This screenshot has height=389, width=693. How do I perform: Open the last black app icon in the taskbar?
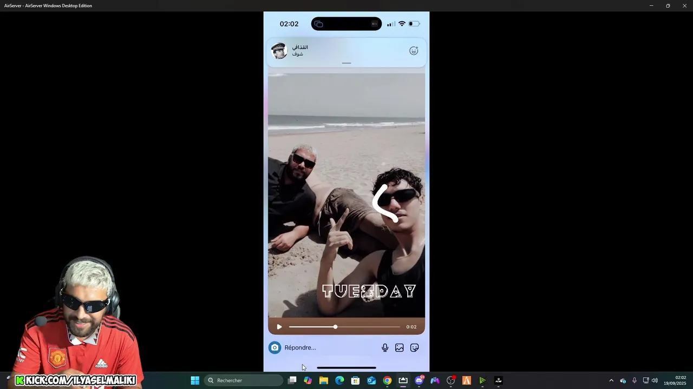click(499, 380)
